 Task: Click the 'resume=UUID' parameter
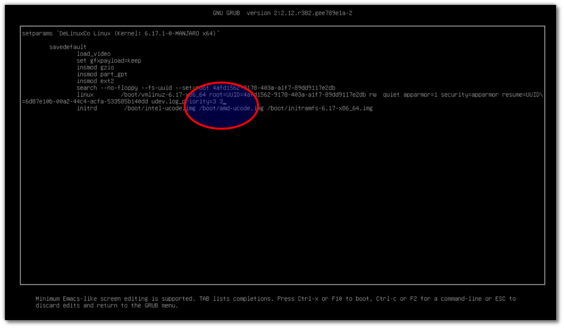pyautogui.click(x=522, y=94)
